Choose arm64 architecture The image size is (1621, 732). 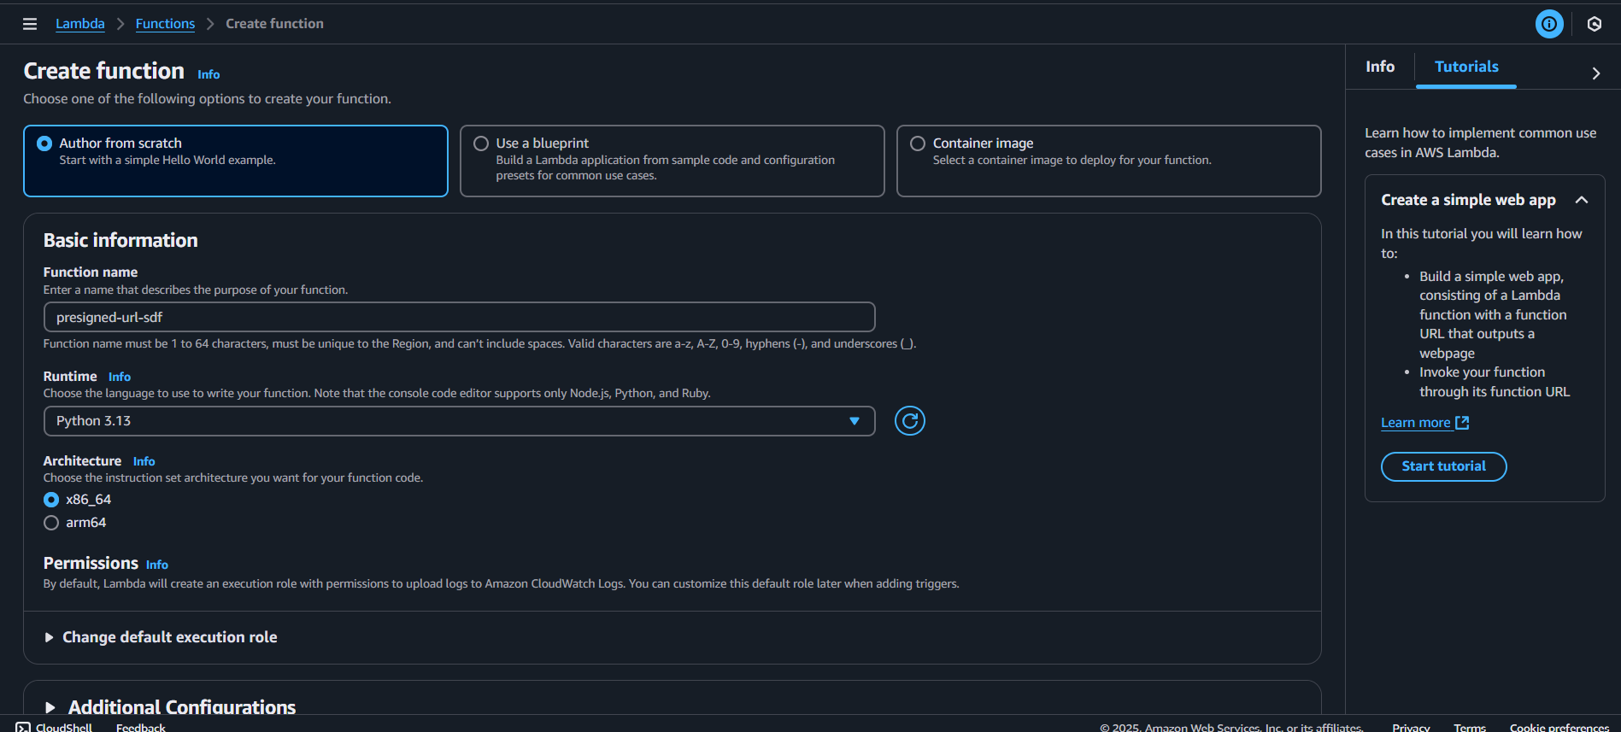coord(51,523)
